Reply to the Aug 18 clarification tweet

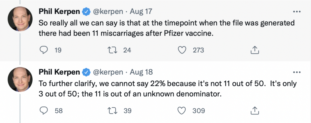pyautogui.click(x=43, y=111)
